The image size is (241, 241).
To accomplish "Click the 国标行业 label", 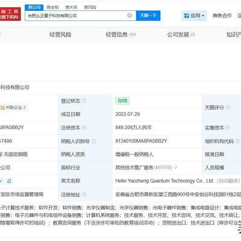I will point(70,167).
